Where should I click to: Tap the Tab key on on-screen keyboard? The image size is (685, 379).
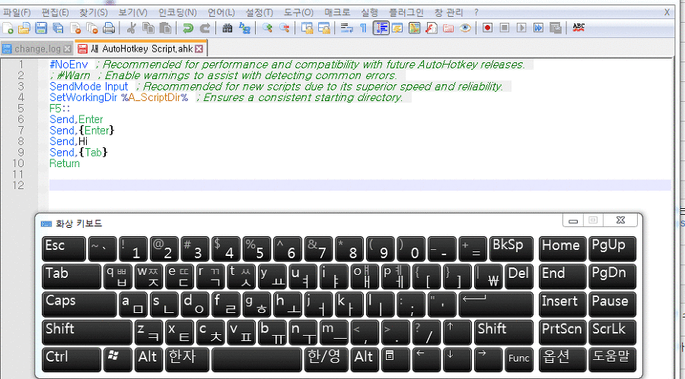coord(72,276)
